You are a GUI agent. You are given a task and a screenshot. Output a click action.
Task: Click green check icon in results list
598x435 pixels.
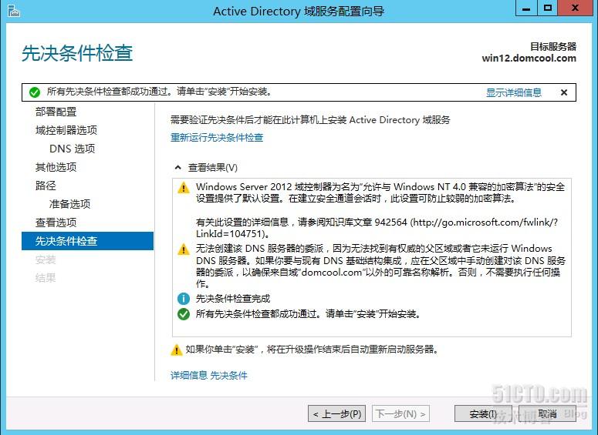(x=184, y=314)
